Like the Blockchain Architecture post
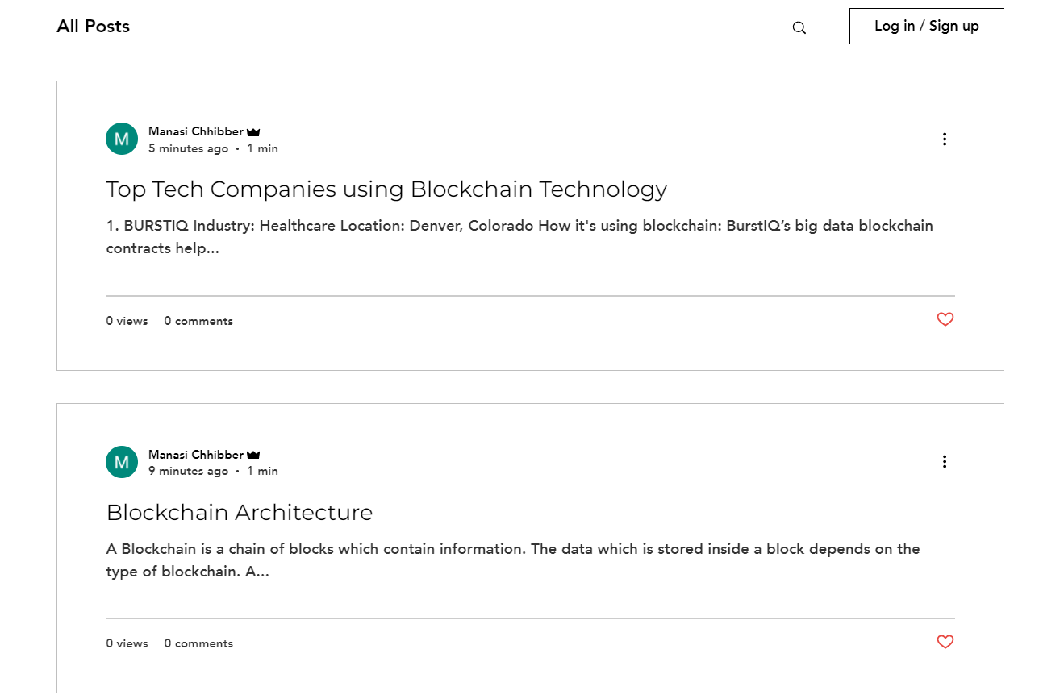Screen dimensions: 1039x695 click(x=945, y=643)
